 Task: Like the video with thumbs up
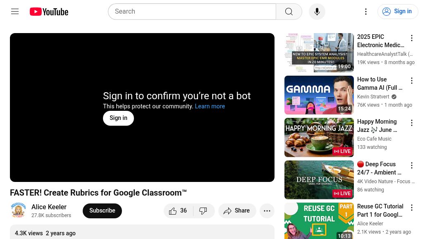click(178, 210)
